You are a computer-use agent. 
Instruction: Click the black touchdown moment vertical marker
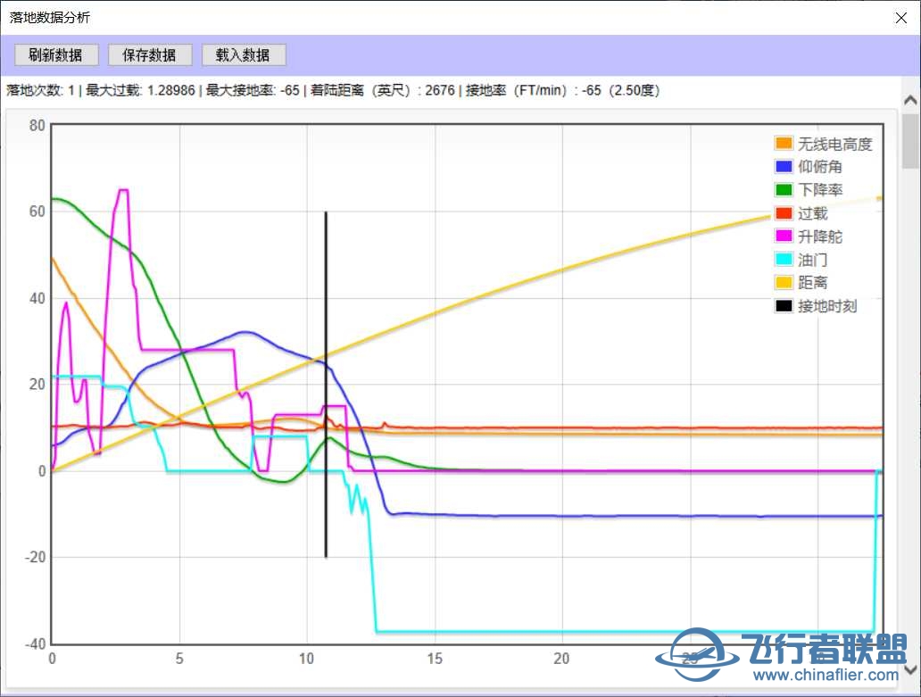pyautogui.click(x=326, y=385)
